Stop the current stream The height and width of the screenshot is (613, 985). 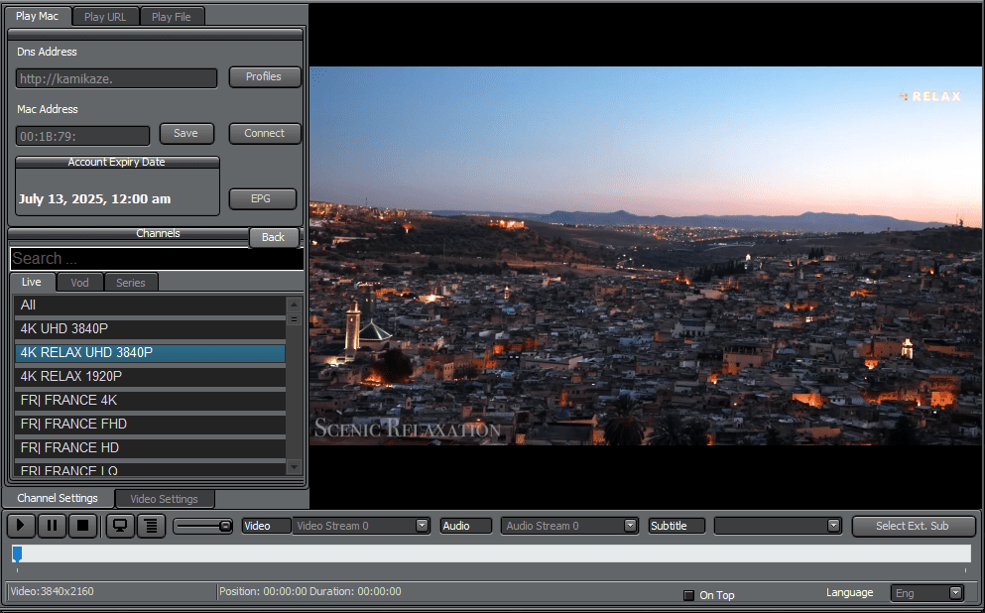tap(83, 526)
